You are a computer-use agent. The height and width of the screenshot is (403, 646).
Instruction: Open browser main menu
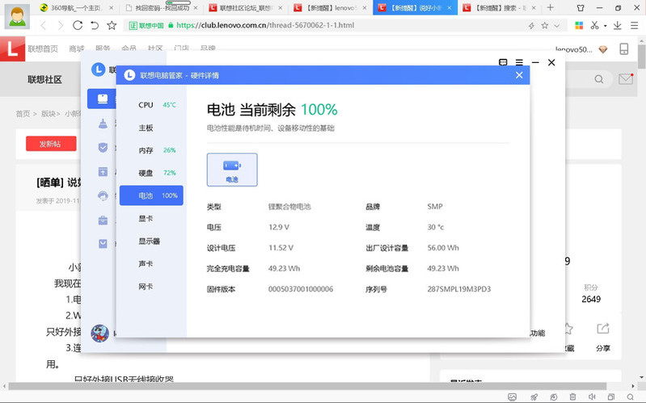634,26
